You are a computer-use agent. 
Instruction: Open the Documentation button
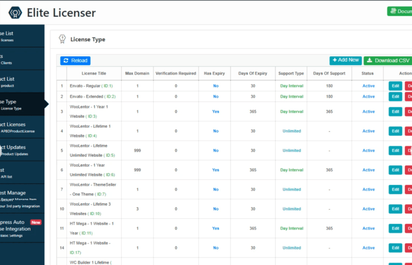(x=400, y=11)
